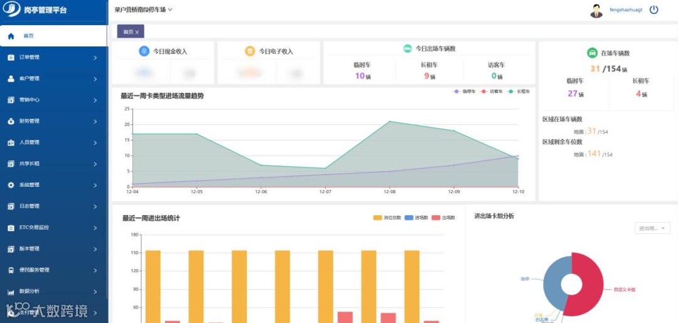Click the 141/154 remaining spaces value
Screen dimensions: 678x323
pyautogui.click(x=600, y=154)
